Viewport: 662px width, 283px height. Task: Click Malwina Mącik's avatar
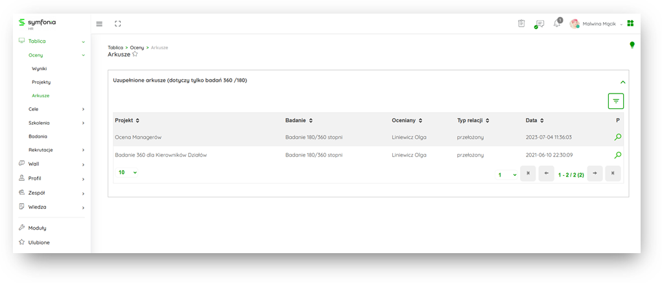click(574, 23)
